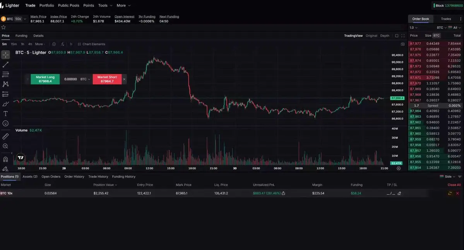Screen dimensions: 464x250
Task: Activate the zoom-in tool
Action: pos(5,146)
